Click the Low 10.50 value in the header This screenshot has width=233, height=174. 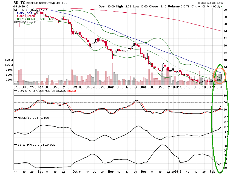click(140, 6)
